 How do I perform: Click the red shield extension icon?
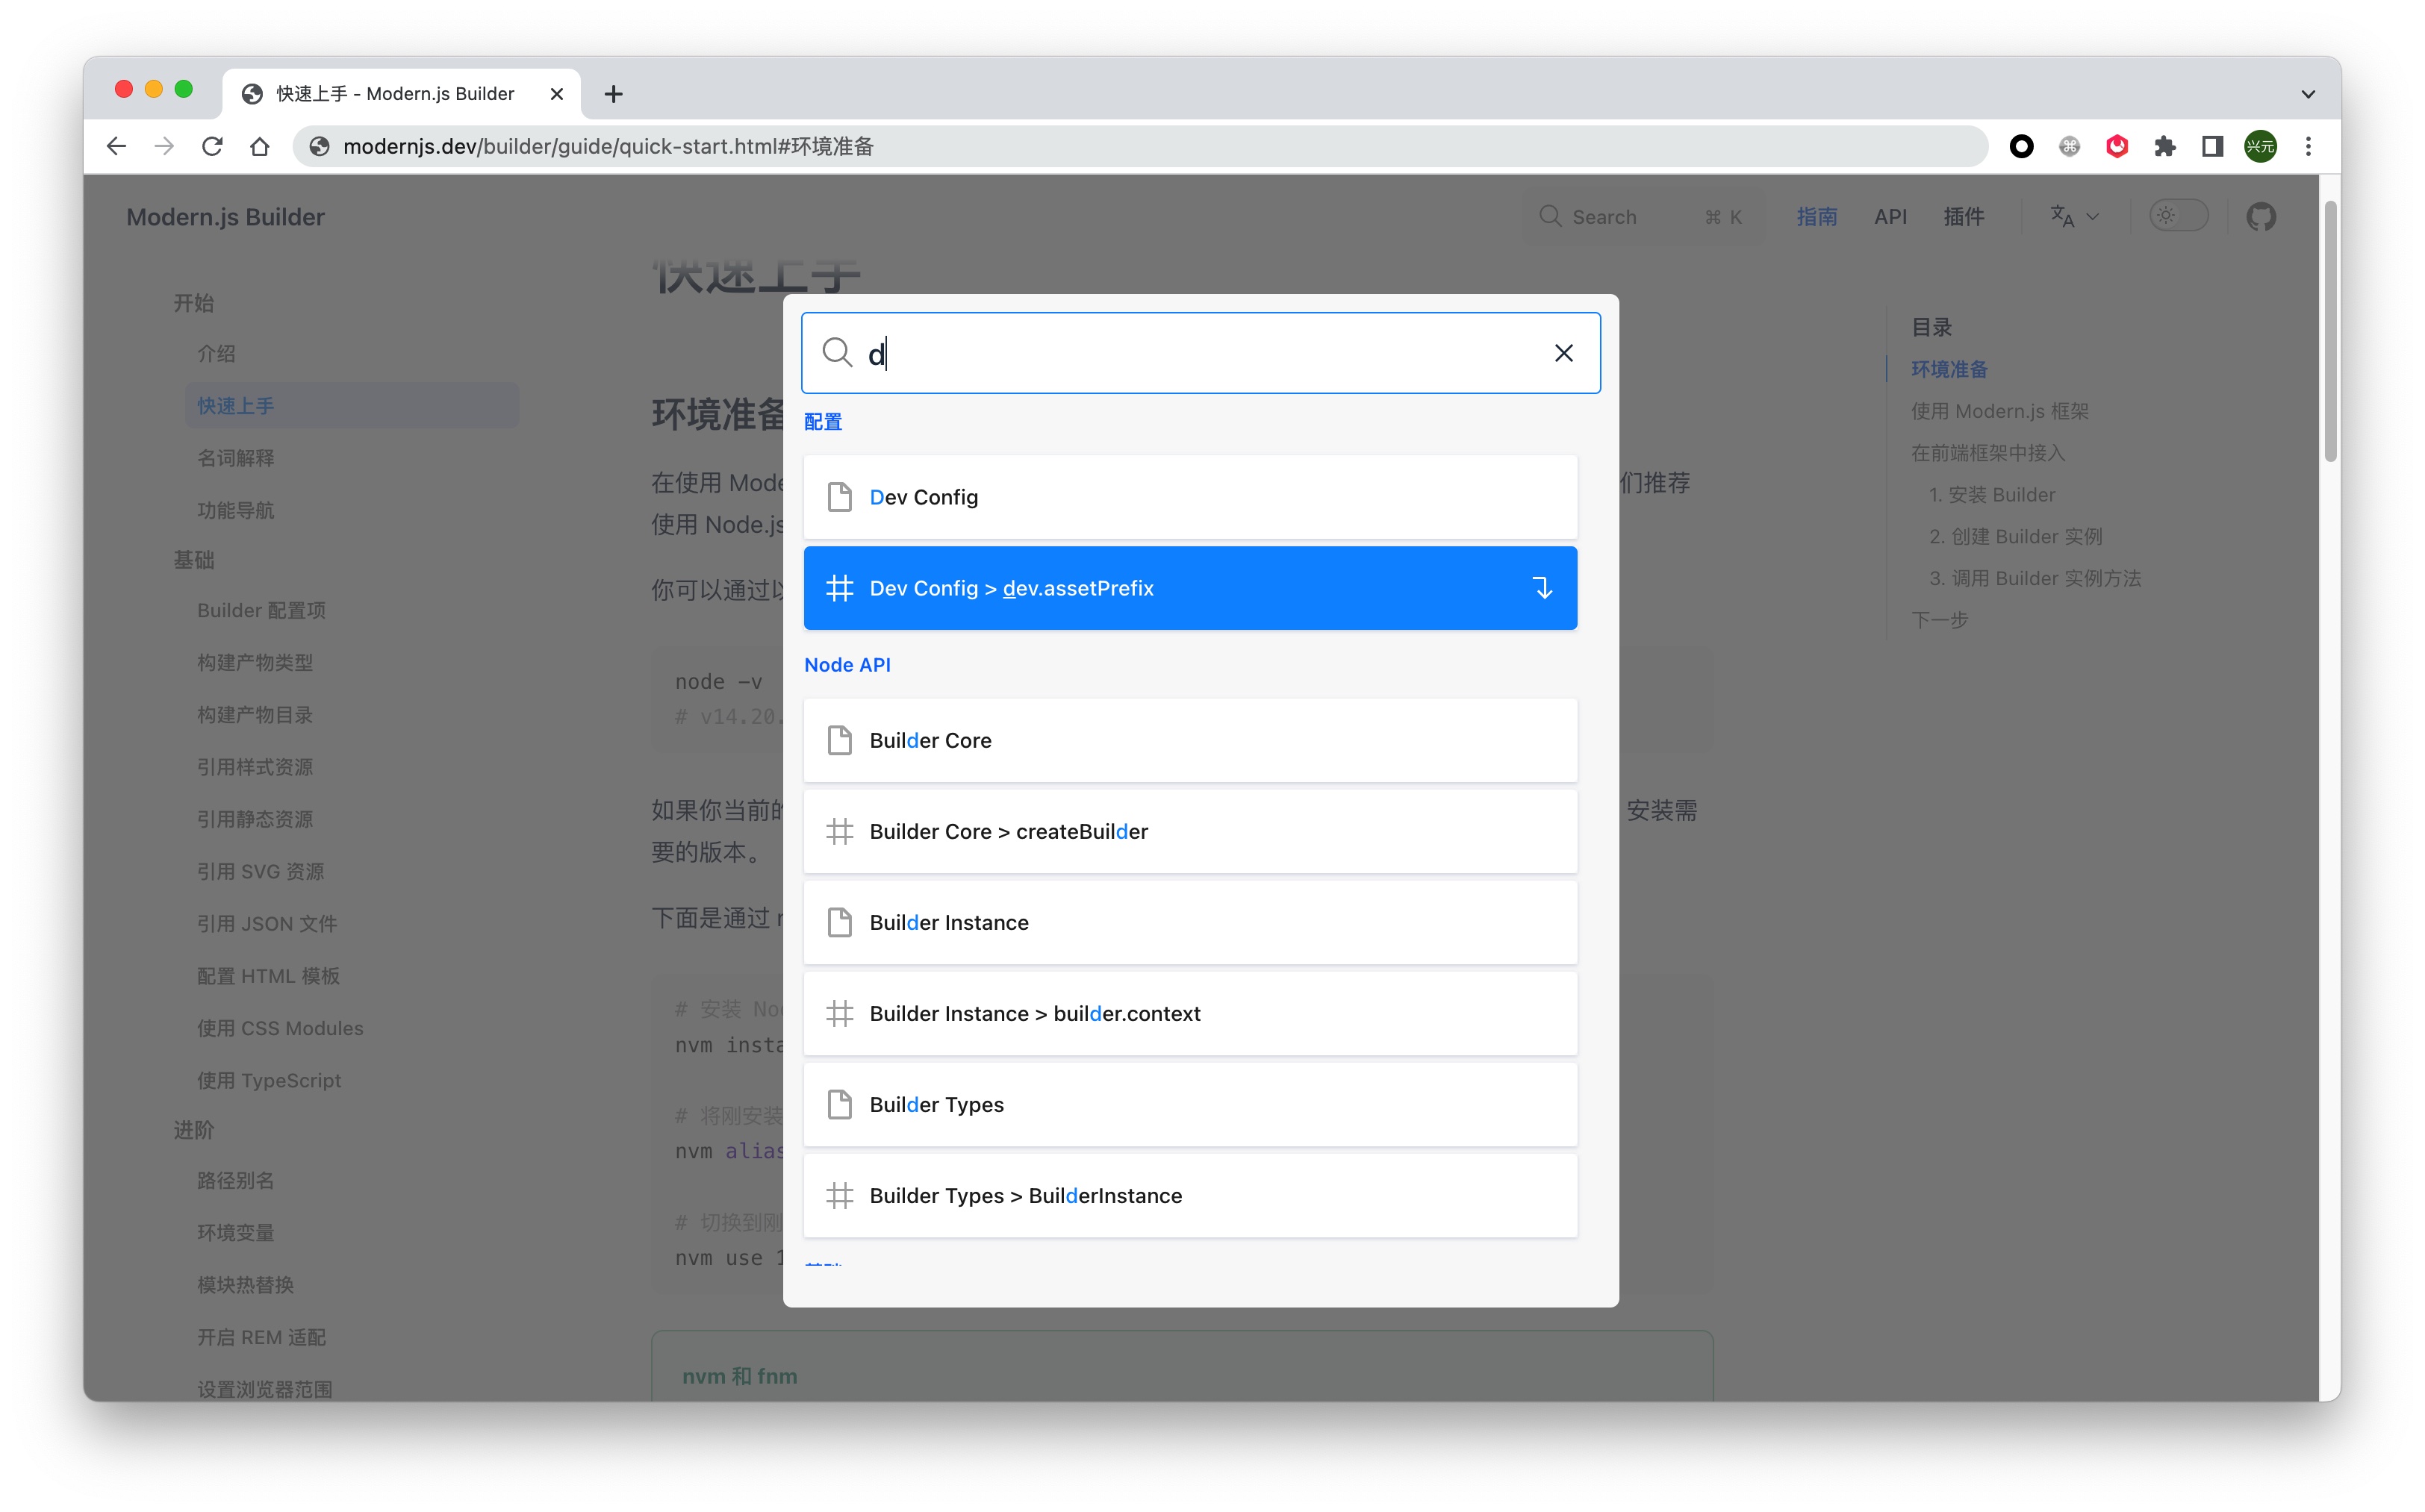point(2117,146)
